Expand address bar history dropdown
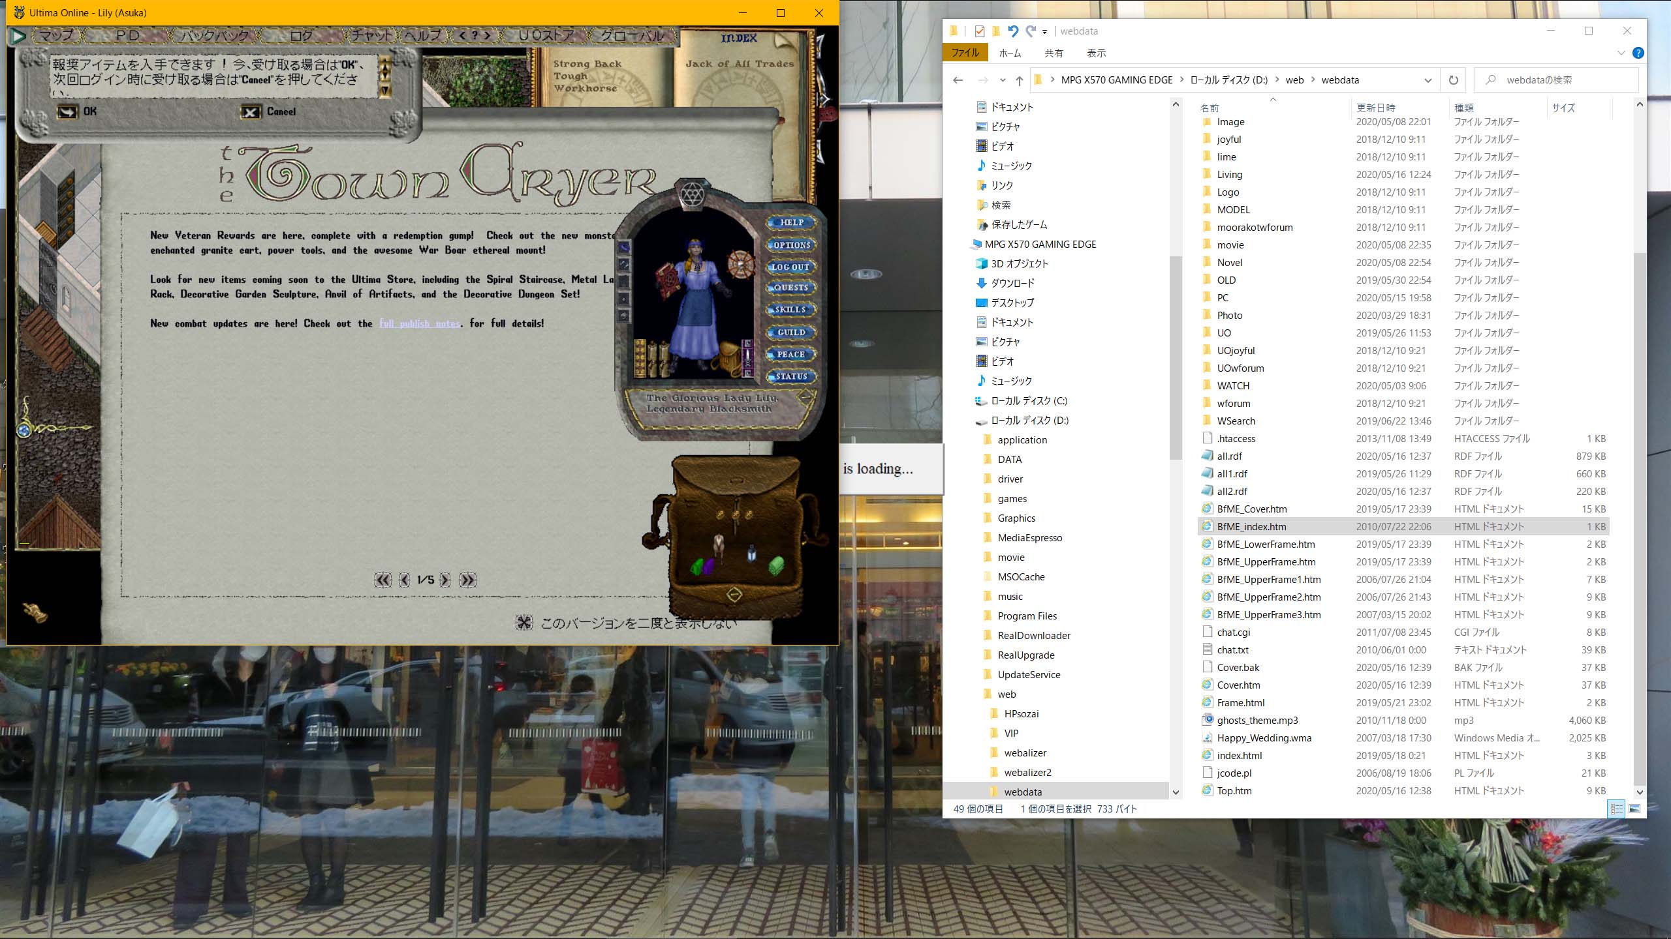This screenshot has height=939, width=1671. [x=1428, y=80]
